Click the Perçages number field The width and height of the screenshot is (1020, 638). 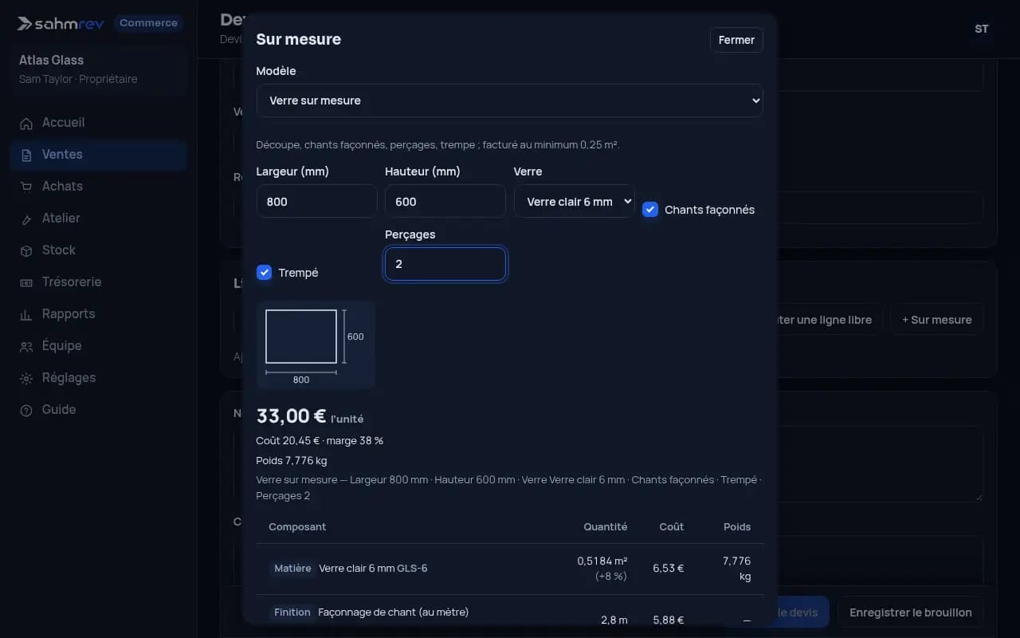point(445,264)
